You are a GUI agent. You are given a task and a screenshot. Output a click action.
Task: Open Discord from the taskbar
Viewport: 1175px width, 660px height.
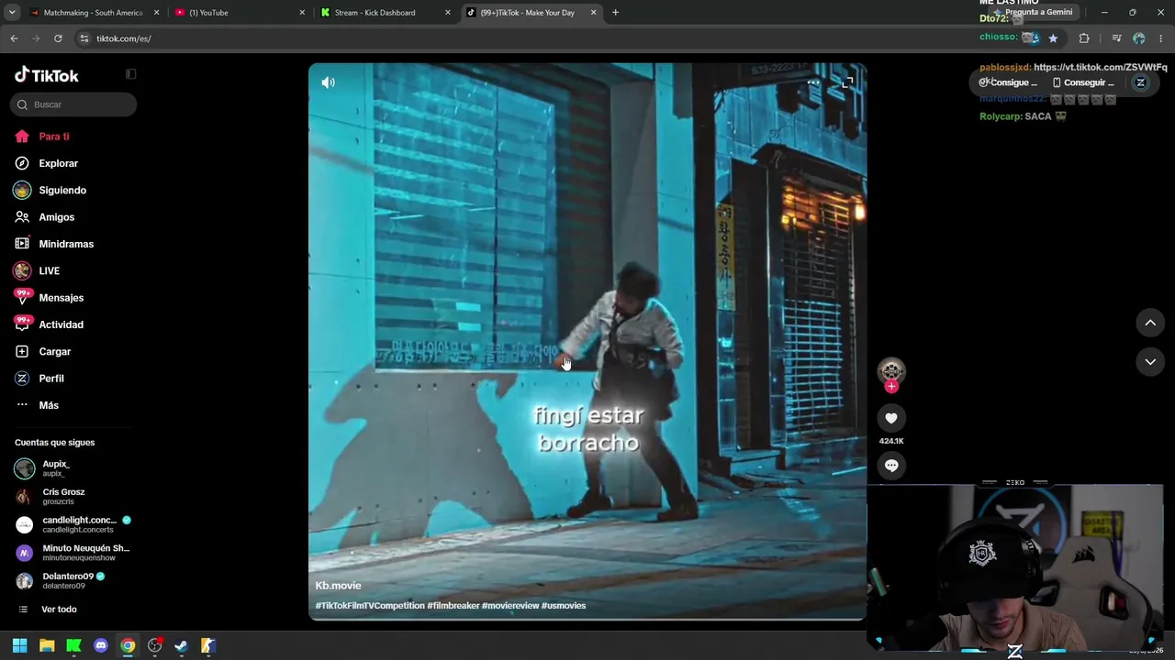pos(101,645)
